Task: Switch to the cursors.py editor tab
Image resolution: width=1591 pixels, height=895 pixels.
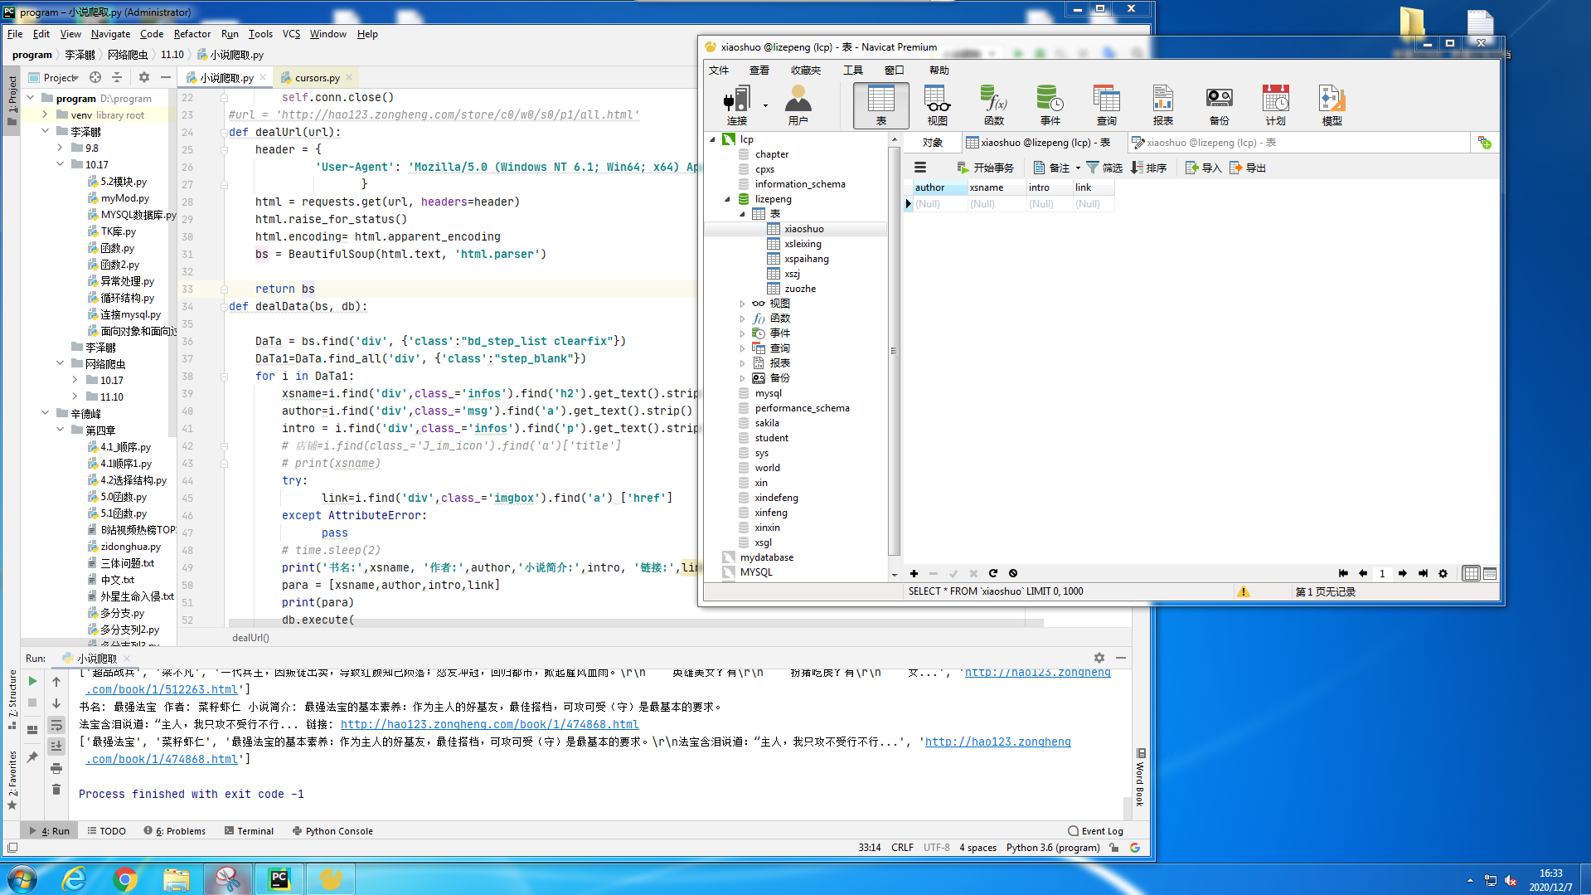Action: click(317, 78)
